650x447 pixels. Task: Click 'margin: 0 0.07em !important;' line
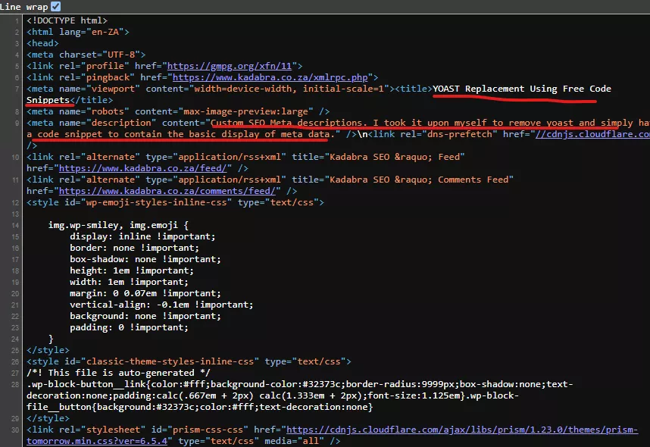(x=145, y=293)
